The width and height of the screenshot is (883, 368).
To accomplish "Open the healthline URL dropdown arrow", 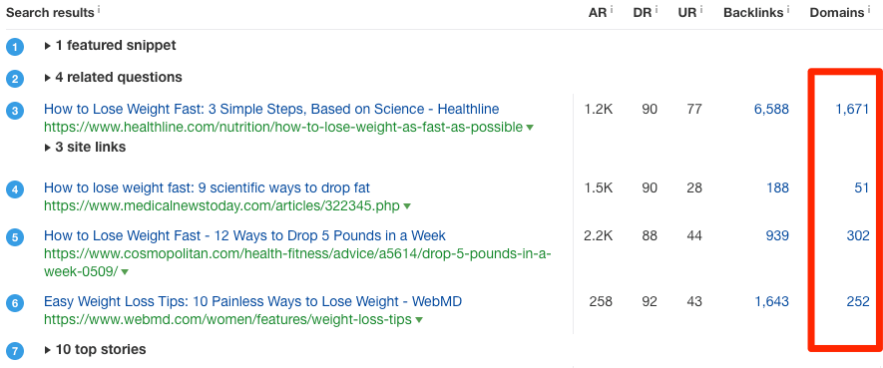I will (x=530, y=128).
